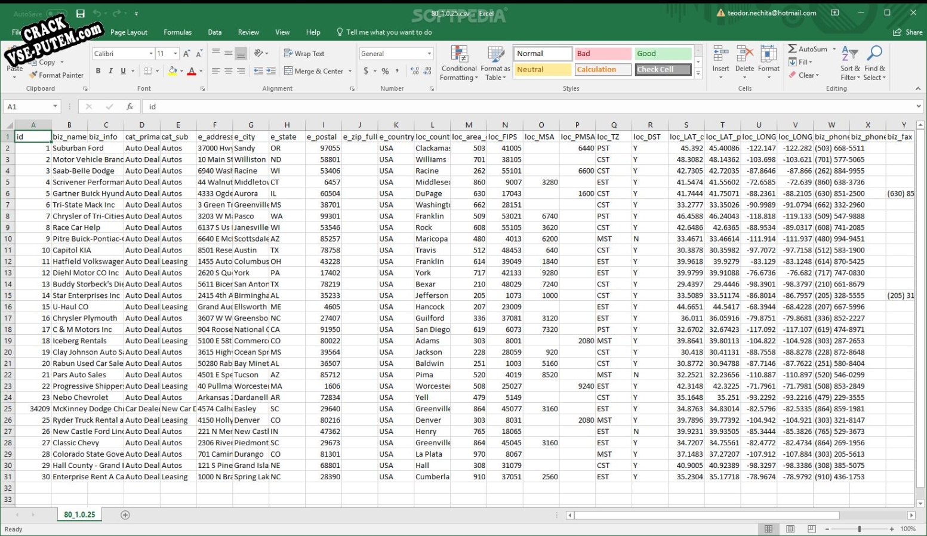Switch to Page Break Preview in status bar
The image size is (927, 536).
811,529
